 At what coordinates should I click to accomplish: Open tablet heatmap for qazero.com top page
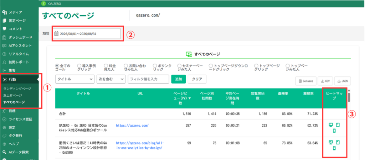338,125
